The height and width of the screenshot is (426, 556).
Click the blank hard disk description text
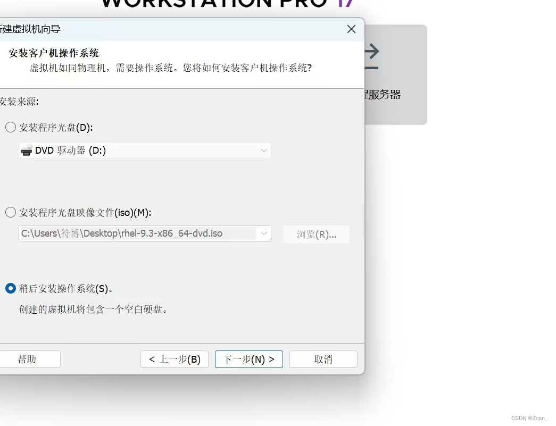pyautogui.click(x=93, y=310)
